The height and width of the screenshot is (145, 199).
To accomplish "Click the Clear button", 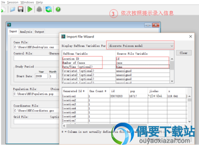I will 183,53.
